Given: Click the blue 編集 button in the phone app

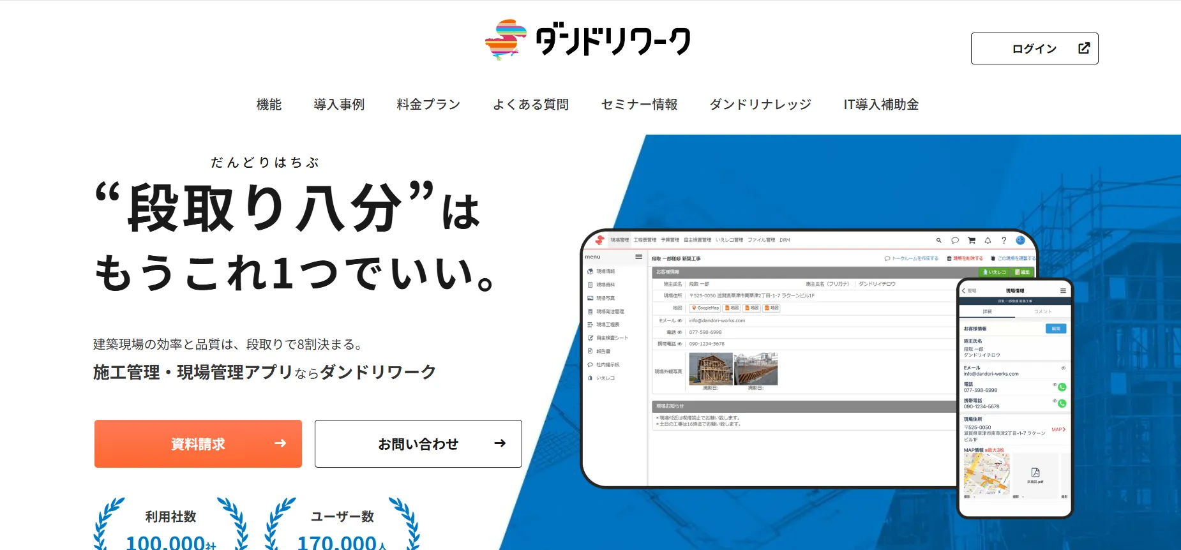Looking at the screenshot, I should pos(1056,329).
